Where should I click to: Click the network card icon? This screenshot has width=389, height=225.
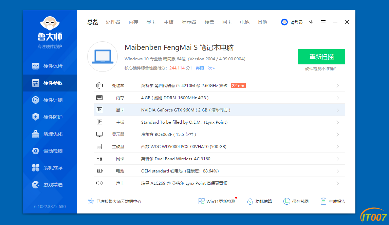[x=99, y=159]
